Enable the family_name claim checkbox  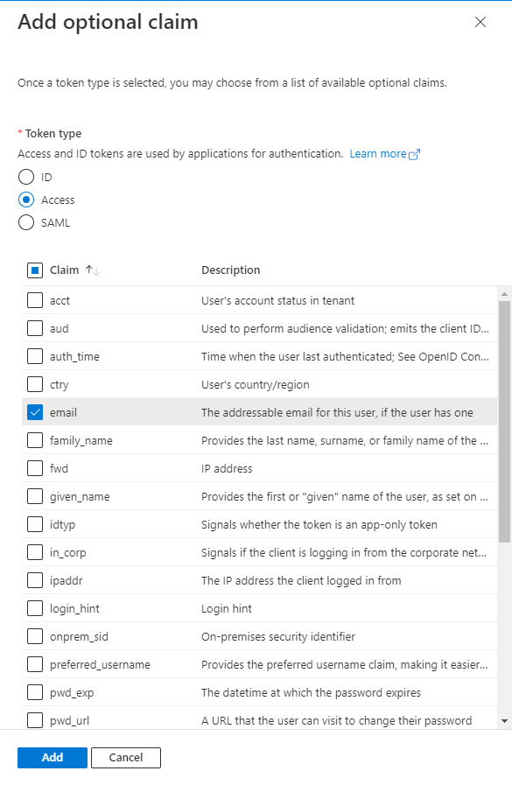click(34, 440)
